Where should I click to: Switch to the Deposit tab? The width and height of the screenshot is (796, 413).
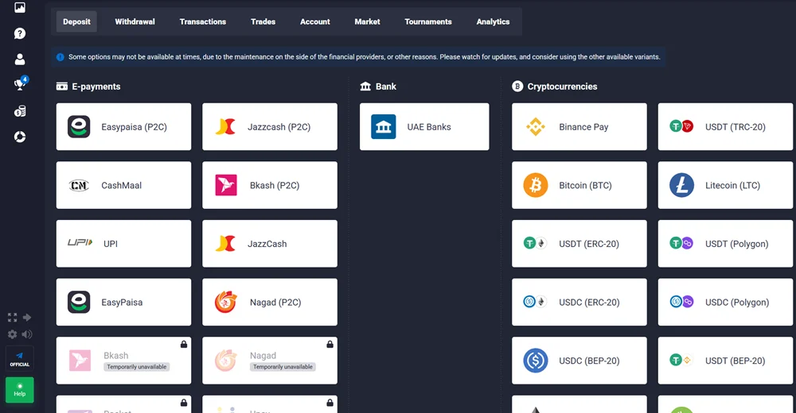(x=76, y=21)
